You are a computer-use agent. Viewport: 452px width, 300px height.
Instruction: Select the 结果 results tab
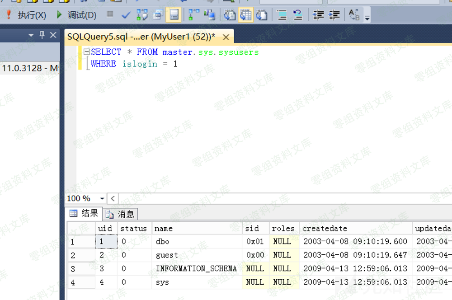(x=84, y=214)
